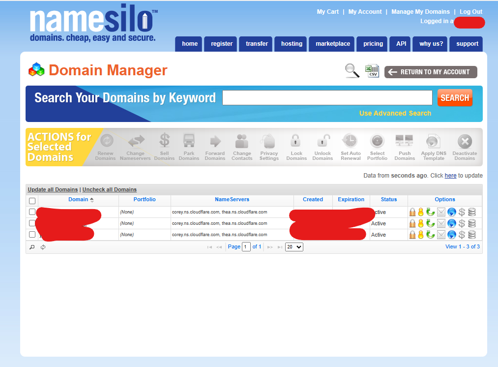The width and height of the screenshot is (498, 367).
Task: Open the marketplace tab
Action: [x=332, y=44]
